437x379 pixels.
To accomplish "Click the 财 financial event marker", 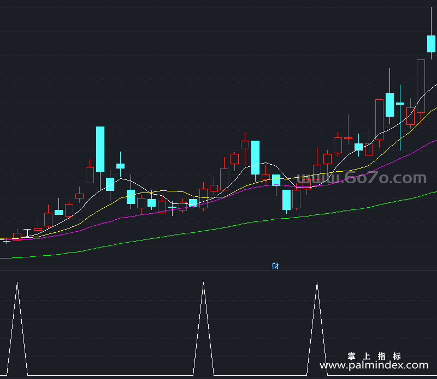I will (275, 266).
